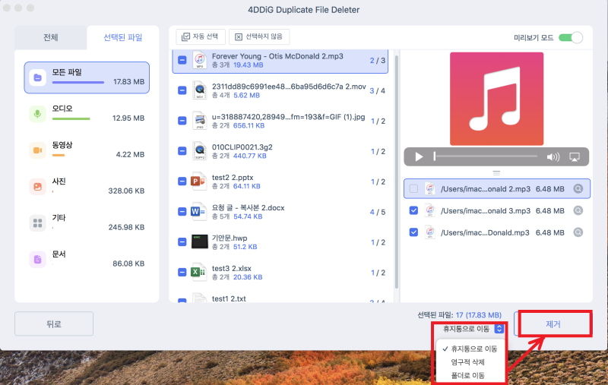Toggle selection box for 기안문.hwp group

[x=182, y=241]
